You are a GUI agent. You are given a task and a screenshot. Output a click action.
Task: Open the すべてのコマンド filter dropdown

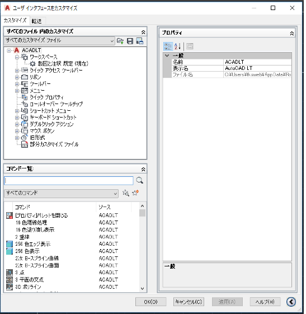click(x=61, y=193)
